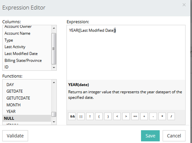The width and height of the screenshot is (192, 143).
Task: Click the Columns list scrollbar thumb
Action: tap(54, 49)
